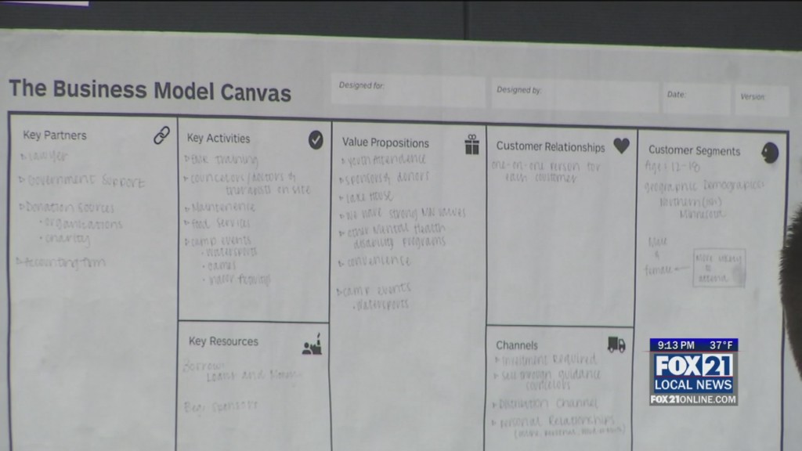Click the 9:13 PM time display
This screenshot has width=802, height=451.
click(675, 345)
